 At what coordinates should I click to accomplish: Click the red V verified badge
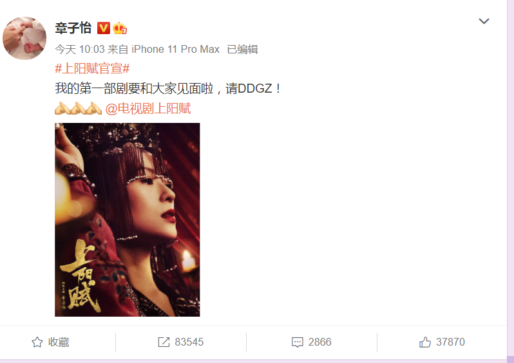coord(104,28)
